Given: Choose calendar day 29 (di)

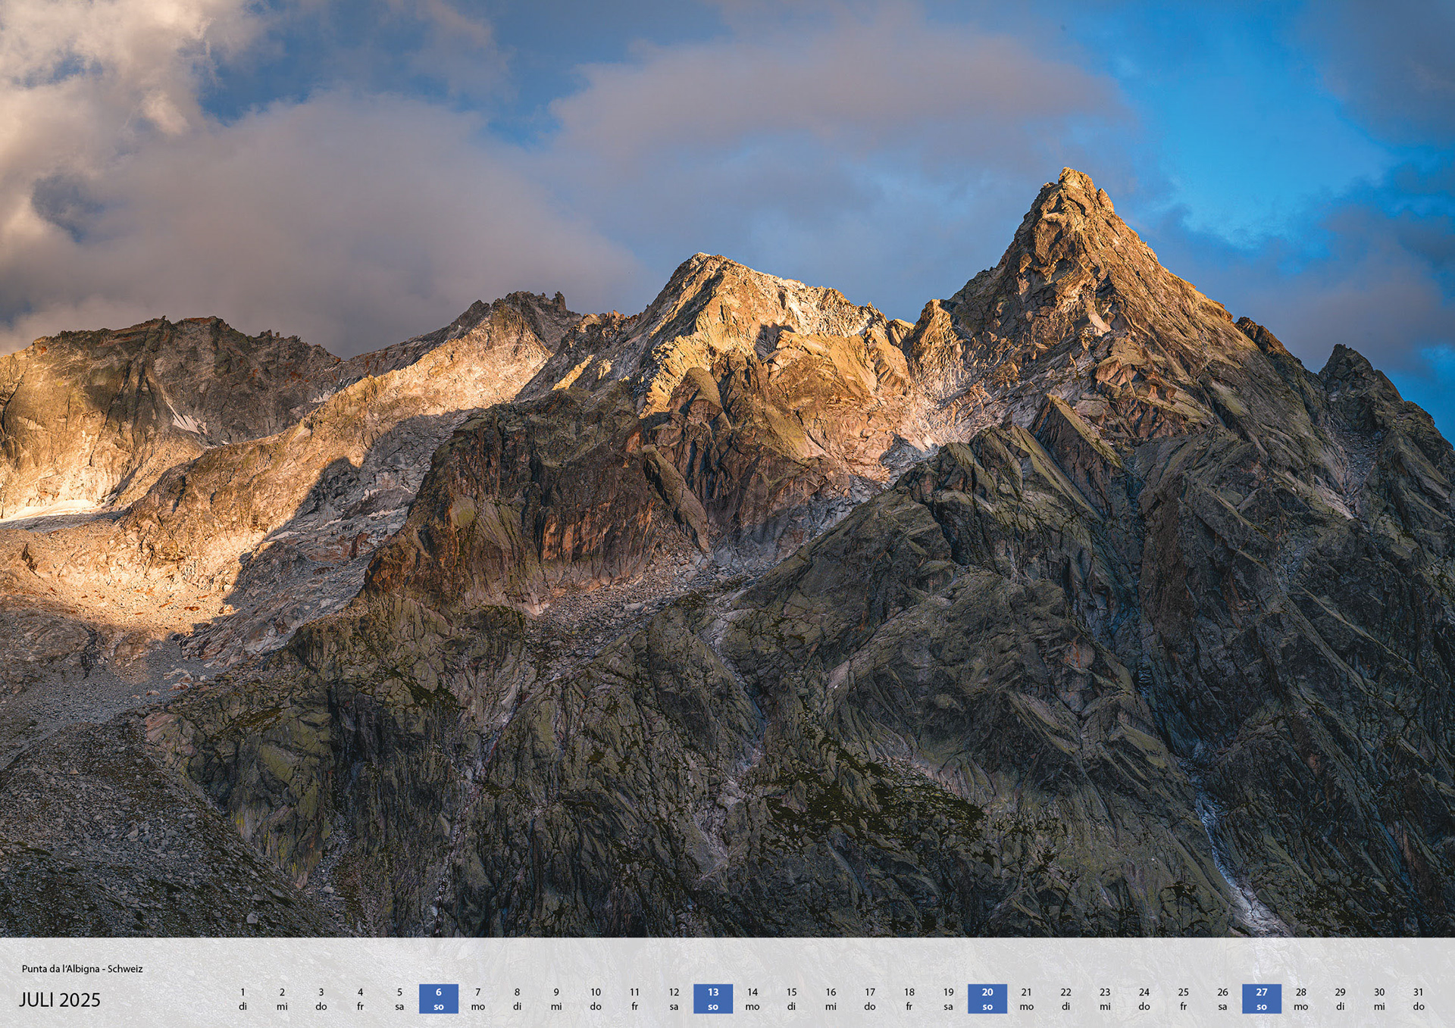Looking at the screenshot, I should click(1340, 999).
